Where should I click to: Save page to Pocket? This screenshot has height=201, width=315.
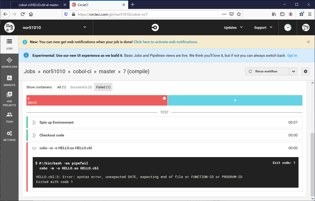coord(232,14)
